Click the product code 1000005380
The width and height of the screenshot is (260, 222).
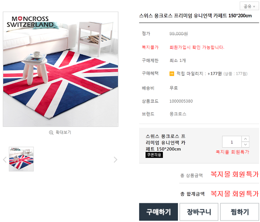pos(181,101)
